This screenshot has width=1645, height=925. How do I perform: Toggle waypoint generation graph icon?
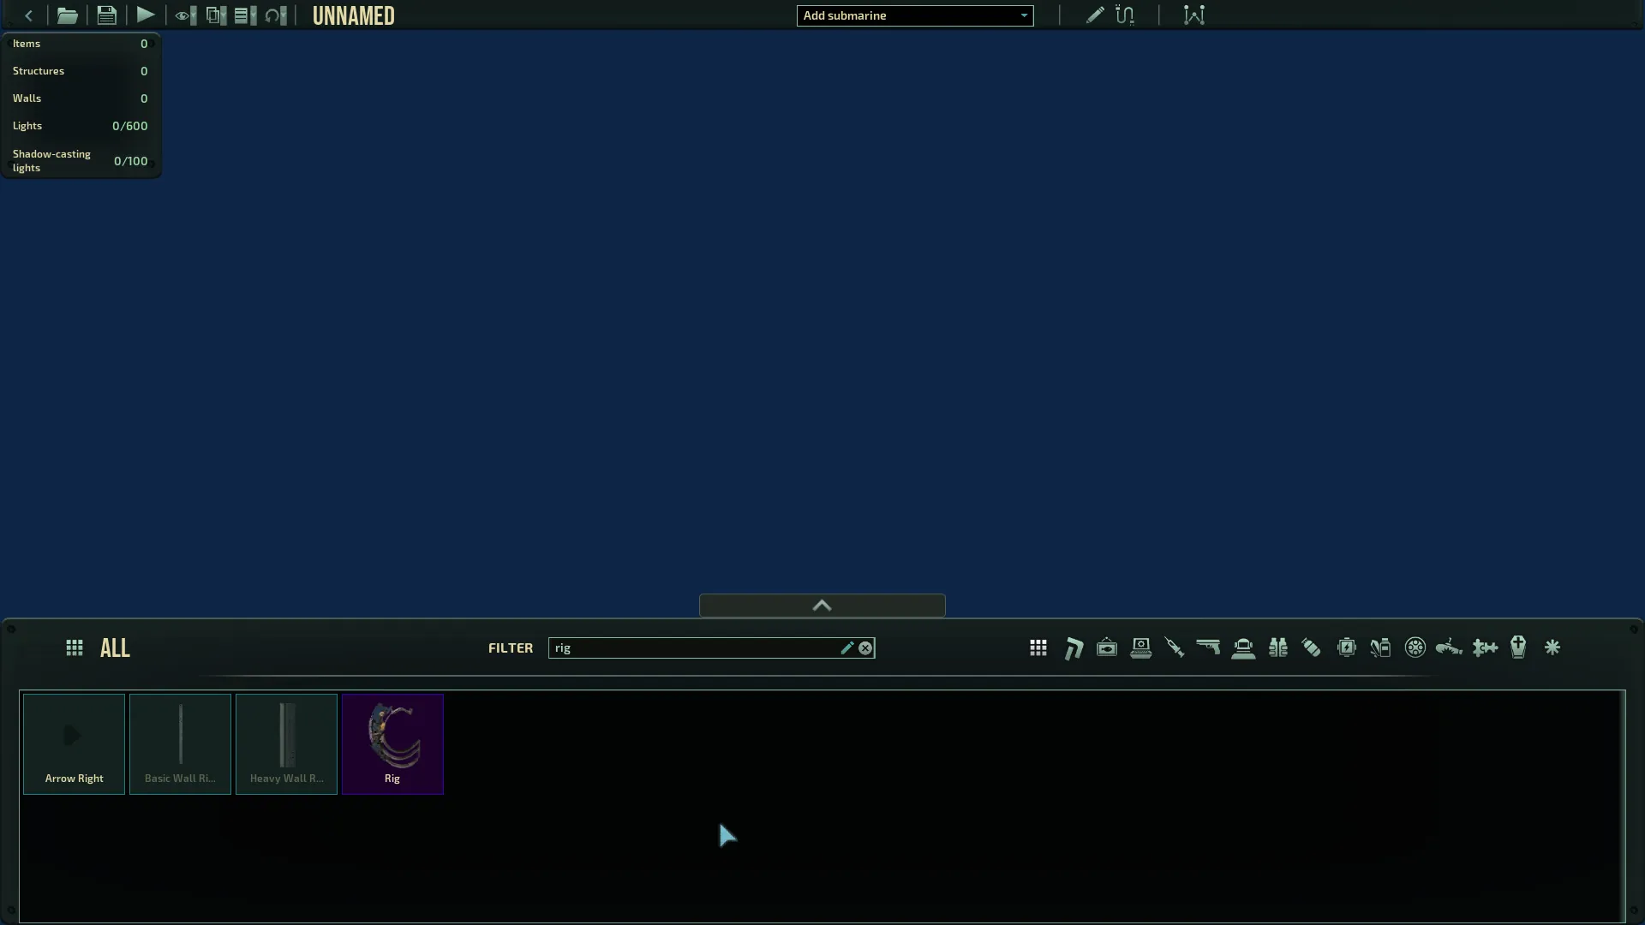(x=1194, y=15)
